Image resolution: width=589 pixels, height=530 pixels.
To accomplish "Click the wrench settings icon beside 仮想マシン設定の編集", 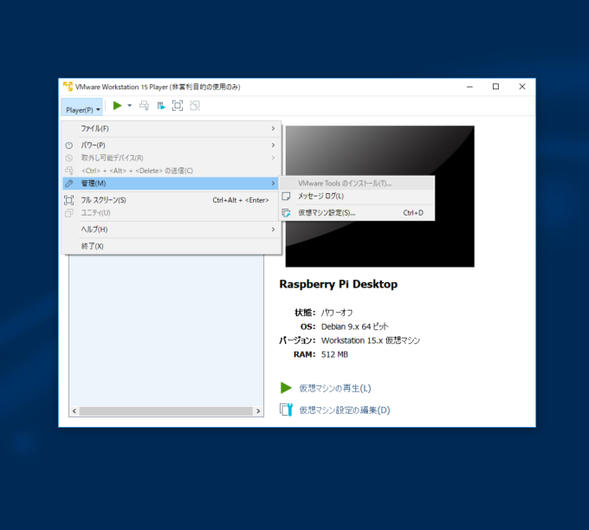I will (286, 410).
